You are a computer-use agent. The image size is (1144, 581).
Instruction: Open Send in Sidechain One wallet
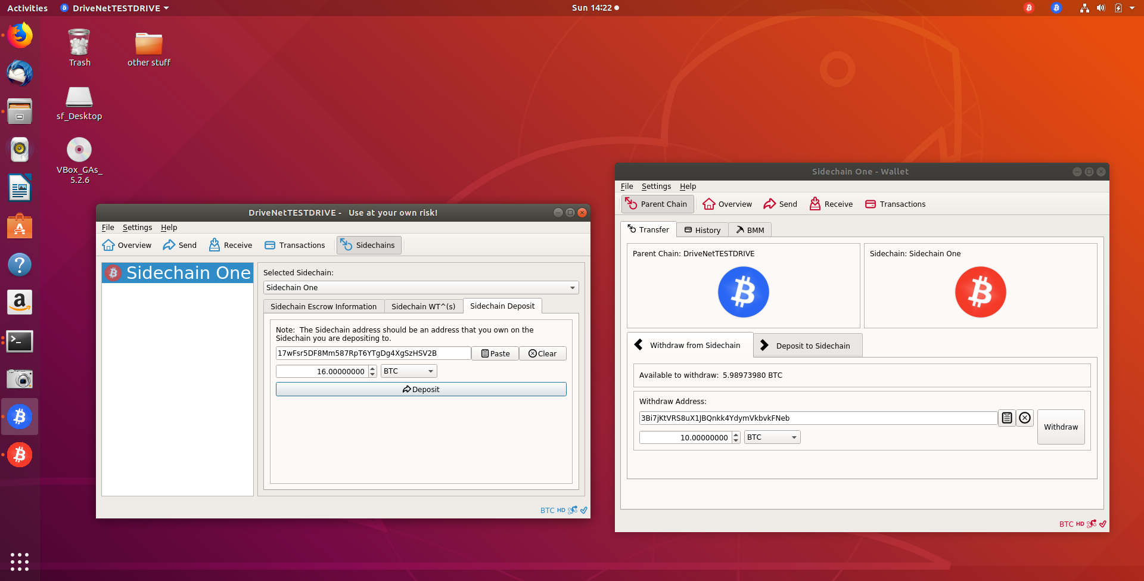(780, 204)
